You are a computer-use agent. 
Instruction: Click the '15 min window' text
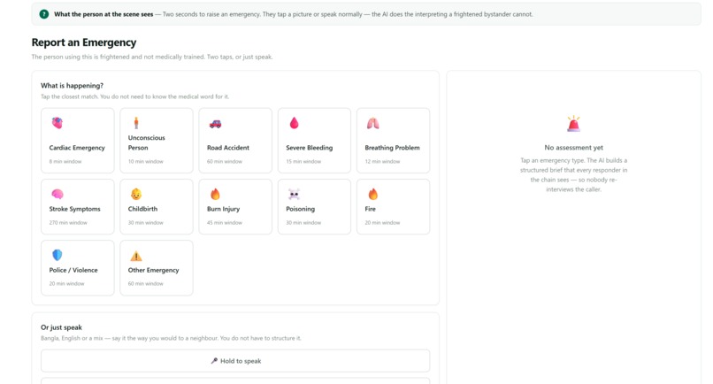303,162
